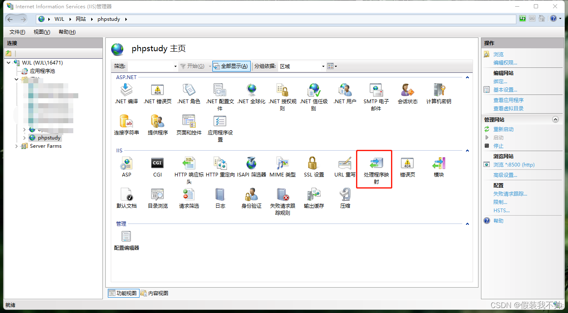Viewport: 568px width, 313px height.
Task: Open the 应用程序设置 feature
Action: (x=220, y=129)
